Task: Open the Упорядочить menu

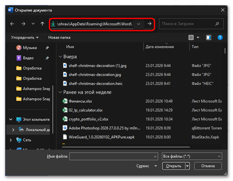Action: pyautogui.click(x=25, y=37)
